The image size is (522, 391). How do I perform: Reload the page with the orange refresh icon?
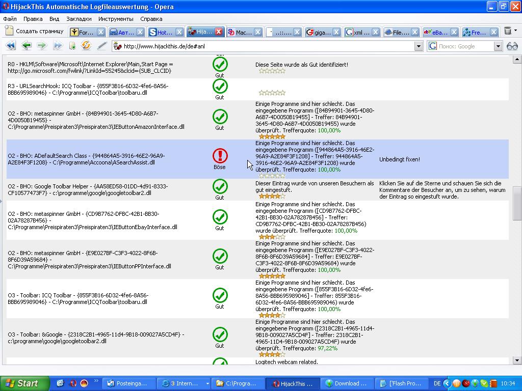tap(86, 45)
